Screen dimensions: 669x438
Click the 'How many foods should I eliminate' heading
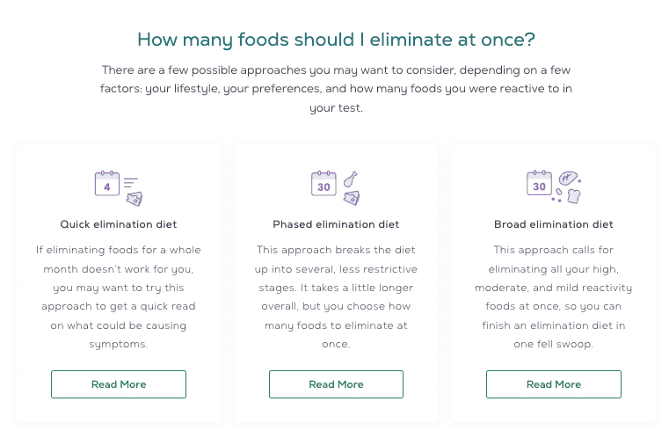(336, 40)
